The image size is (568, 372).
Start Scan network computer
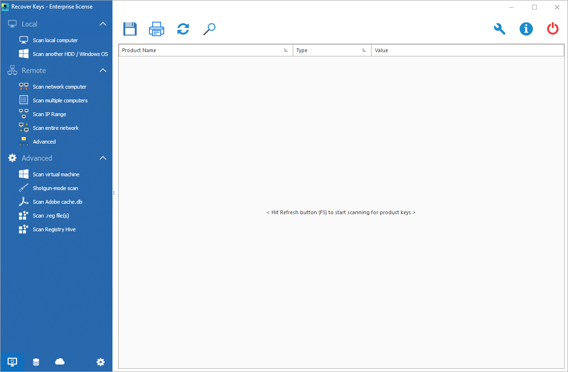tap(59, 87)
